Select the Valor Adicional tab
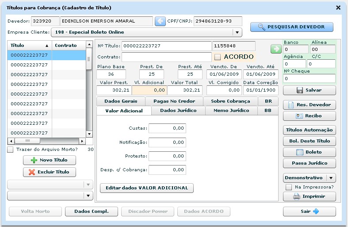The height and width of the screenshot is (227, 348). pyautogui.click(x=124, y=111)
